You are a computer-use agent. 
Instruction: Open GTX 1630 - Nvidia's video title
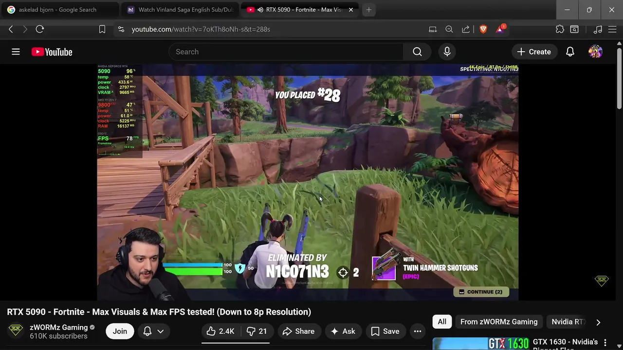pos(565,343)
